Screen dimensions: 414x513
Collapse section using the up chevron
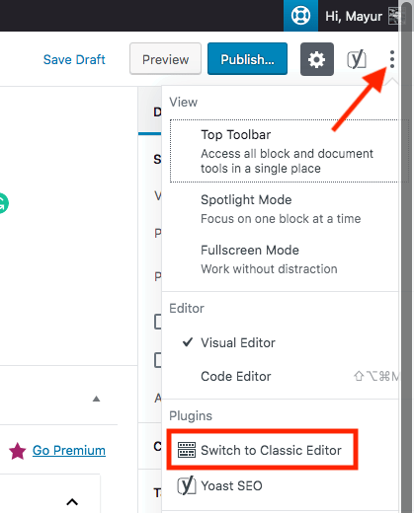[72, 502]
